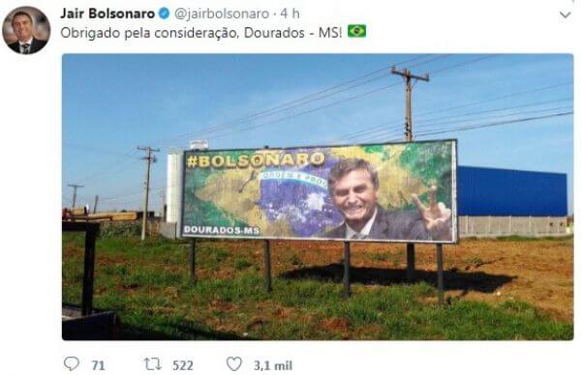Viewport: 582px width, 375px height.
Task: Click the hand gesture on the billboard
Action: [433, 210]
